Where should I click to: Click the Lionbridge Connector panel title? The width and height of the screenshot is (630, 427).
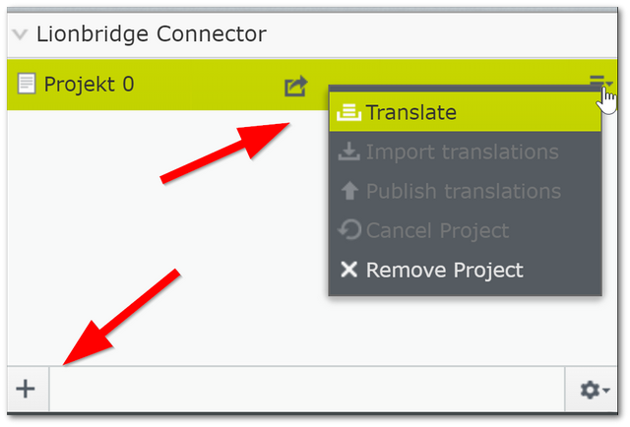click(151, 34)
